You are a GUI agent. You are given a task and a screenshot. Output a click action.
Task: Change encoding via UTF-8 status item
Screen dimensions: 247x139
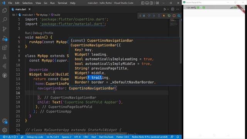(x=77, y=137)
